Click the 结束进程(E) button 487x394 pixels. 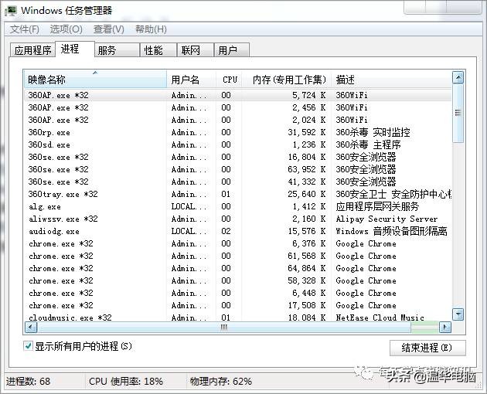[427, 348]
